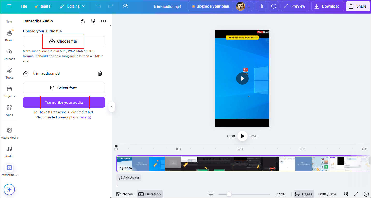Open the help question mark icon

click(x=366, y=194)
